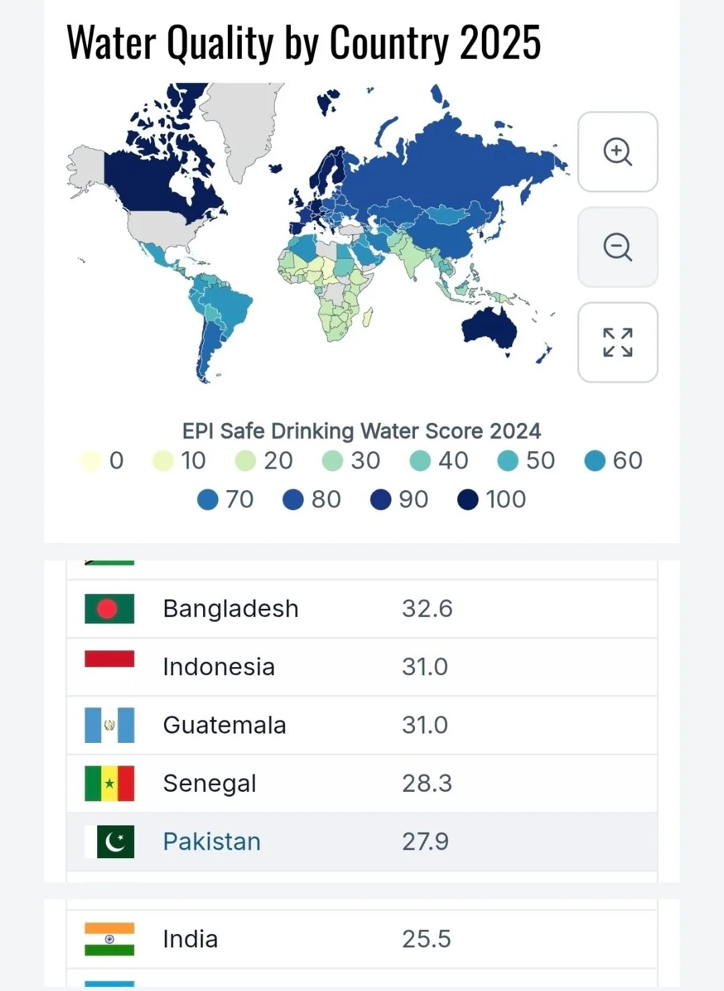Open the Pakistan country link
The image size is (724, 991).
212,841
